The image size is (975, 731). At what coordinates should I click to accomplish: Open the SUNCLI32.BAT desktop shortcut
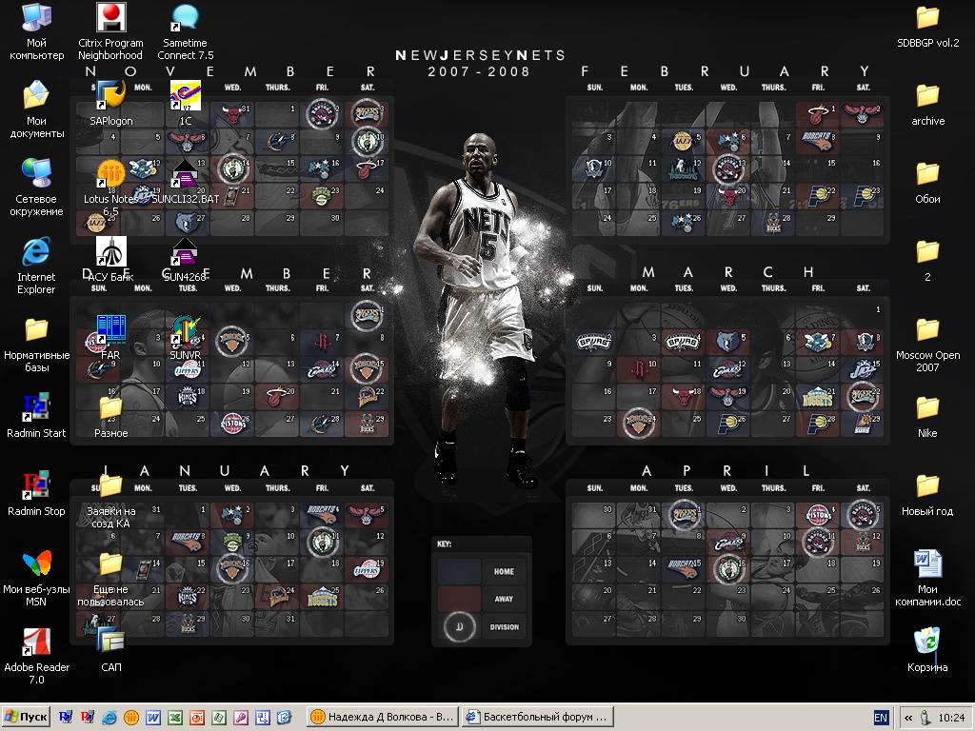pos(186,182)
